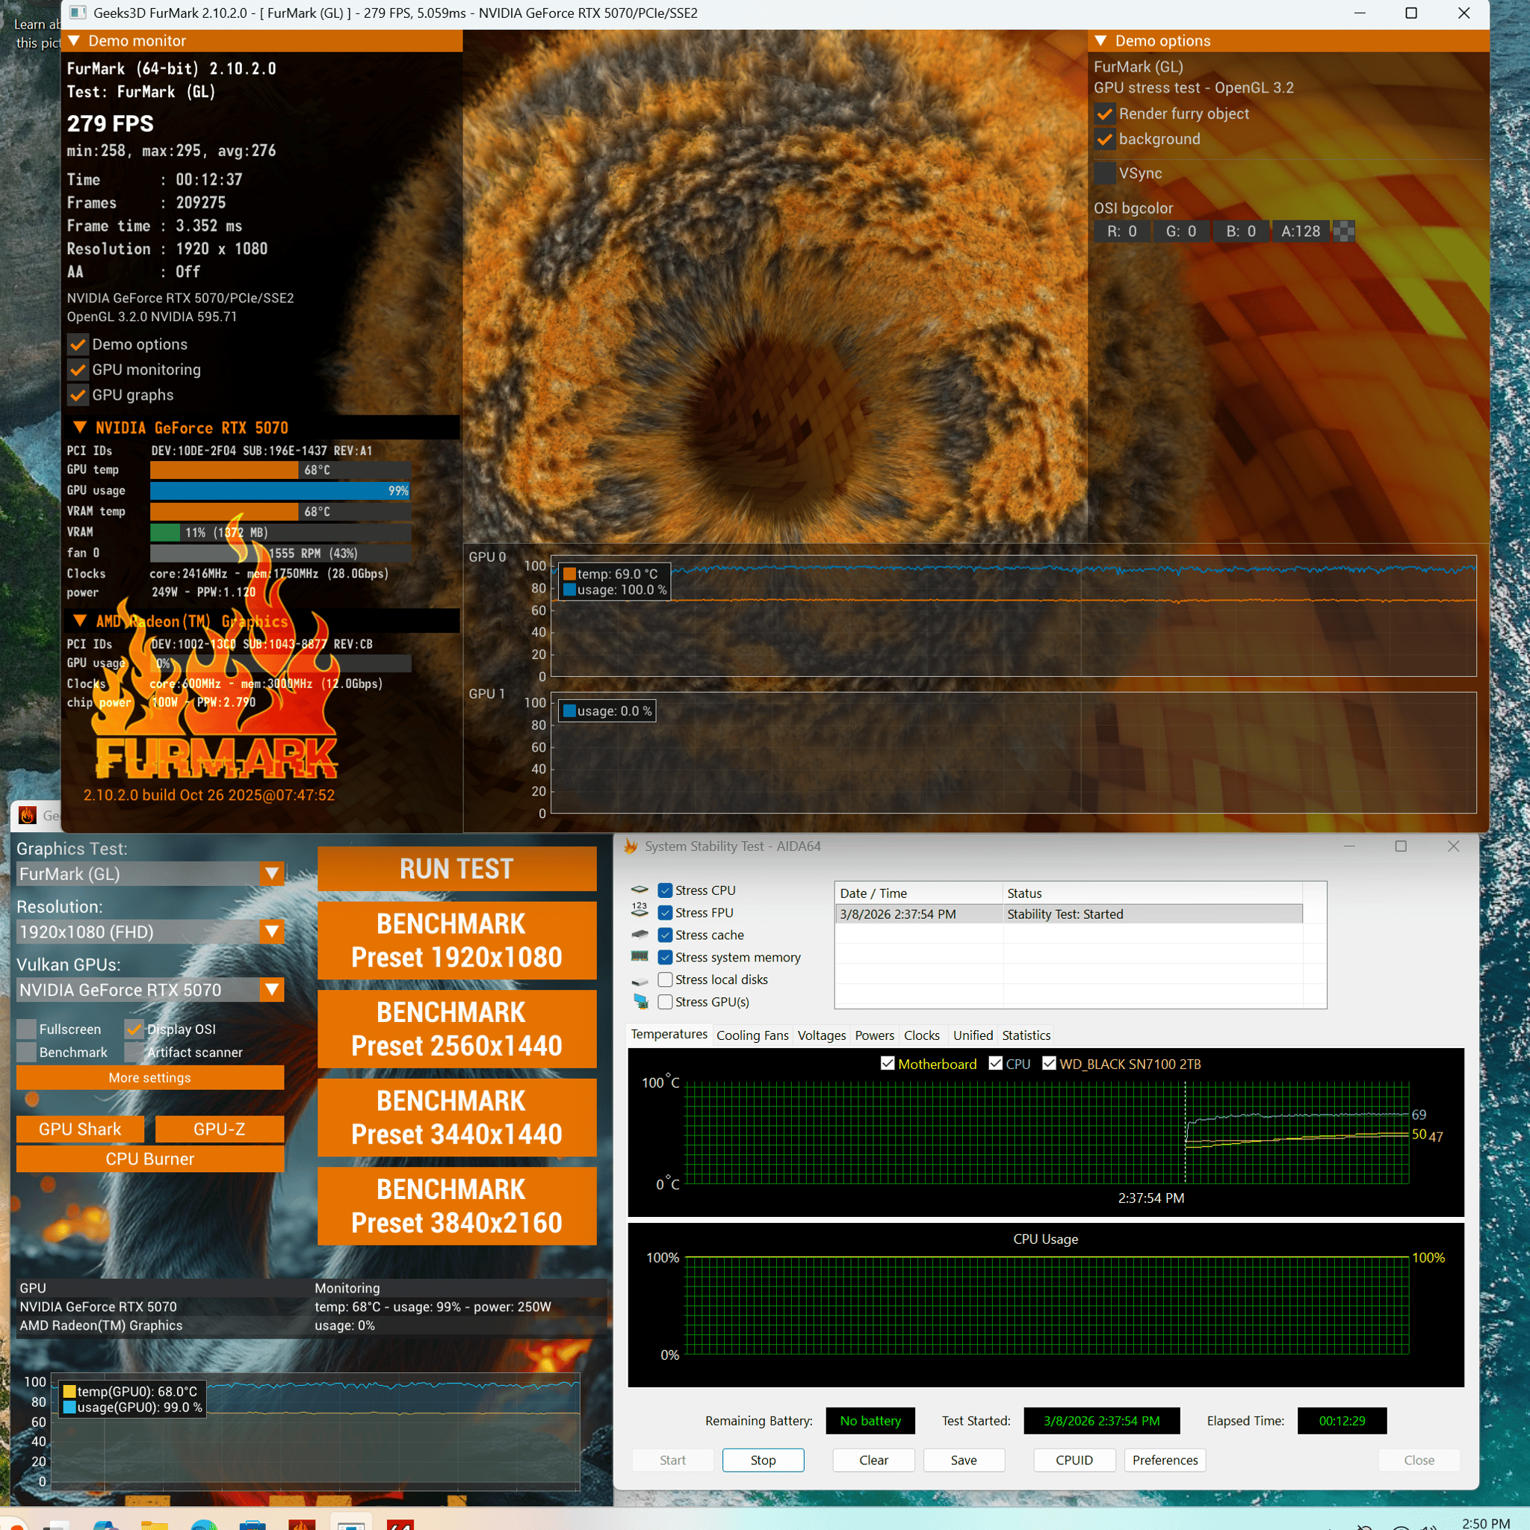Image resolution: width=1530 pixels, height=1530 pixels.
Task: Open the Resolution dropdown
Action: (x=272, y=932)
